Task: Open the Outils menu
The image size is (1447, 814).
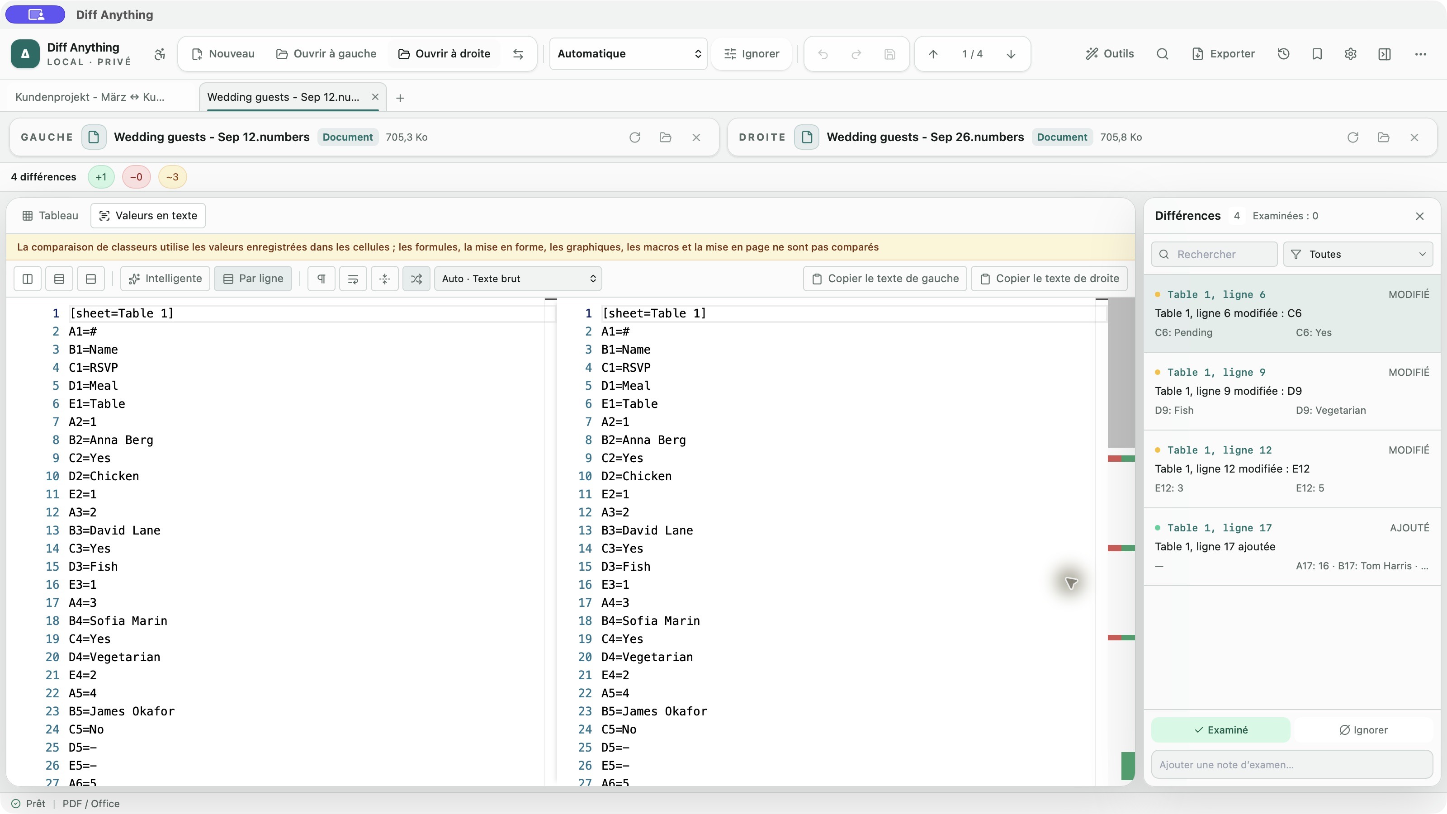Action: [1109, 54]
